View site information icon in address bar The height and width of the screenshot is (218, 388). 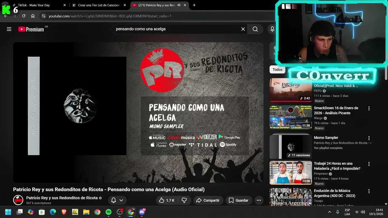pyautogui.click(x=43, y=16)
